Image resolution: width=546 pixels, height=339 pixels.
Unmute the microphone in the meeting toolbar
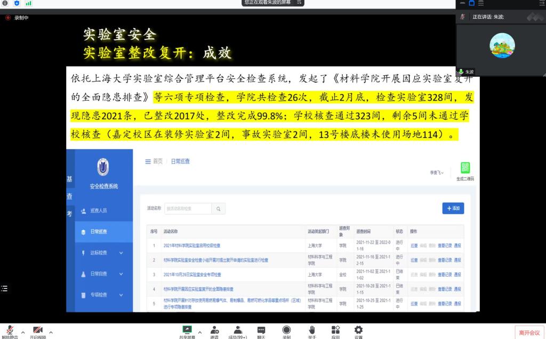tap(10, 330)
